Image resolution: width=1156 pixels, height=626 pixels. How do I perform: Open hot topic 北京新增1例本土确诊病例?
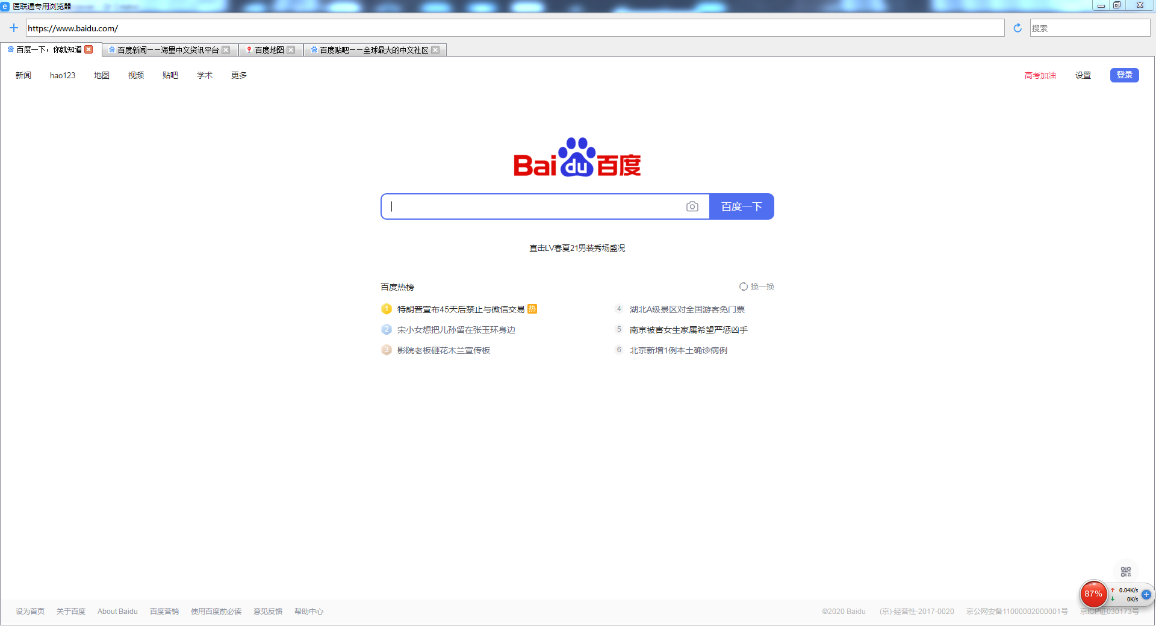(678, 350)
